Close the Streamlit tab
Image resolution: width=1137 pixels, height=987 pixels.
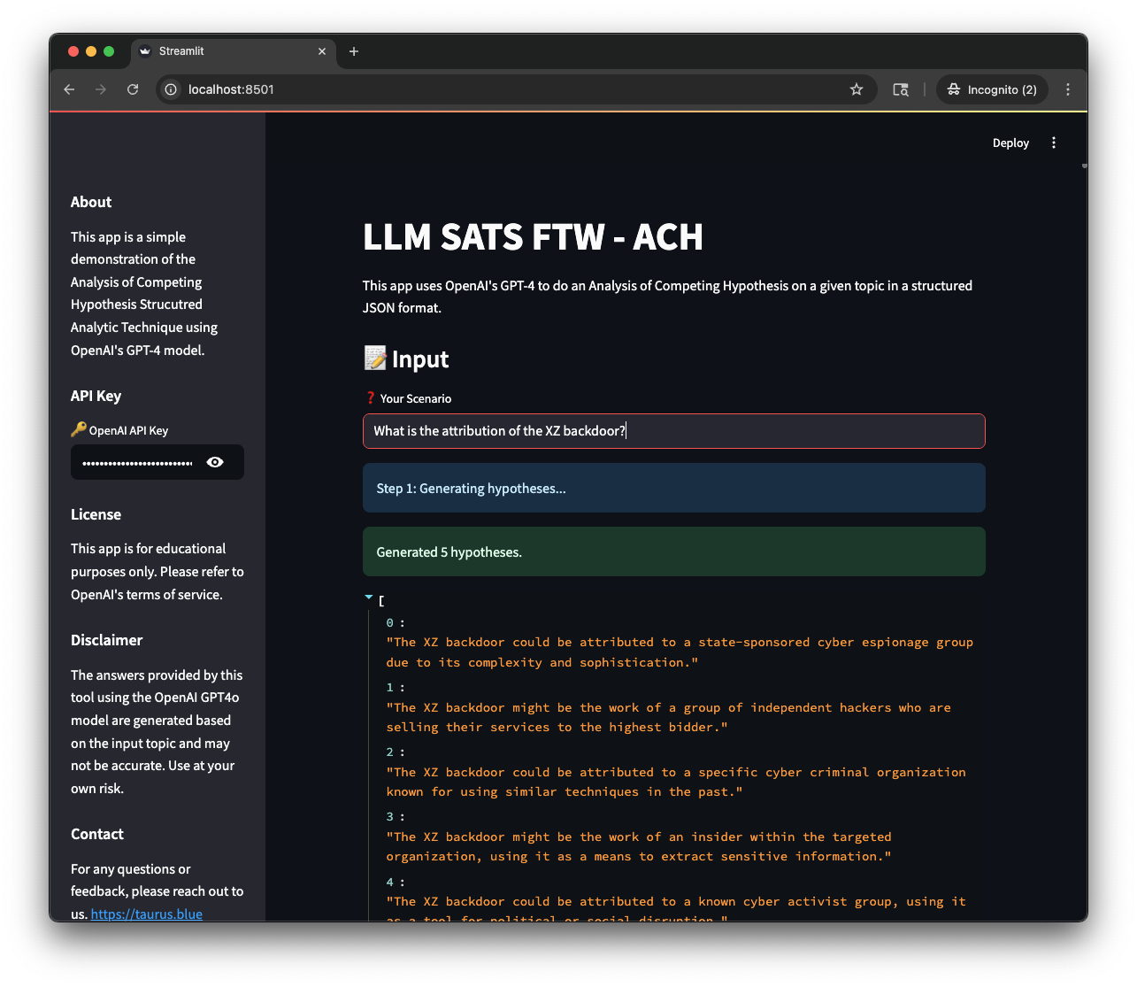tap(322, 51)
